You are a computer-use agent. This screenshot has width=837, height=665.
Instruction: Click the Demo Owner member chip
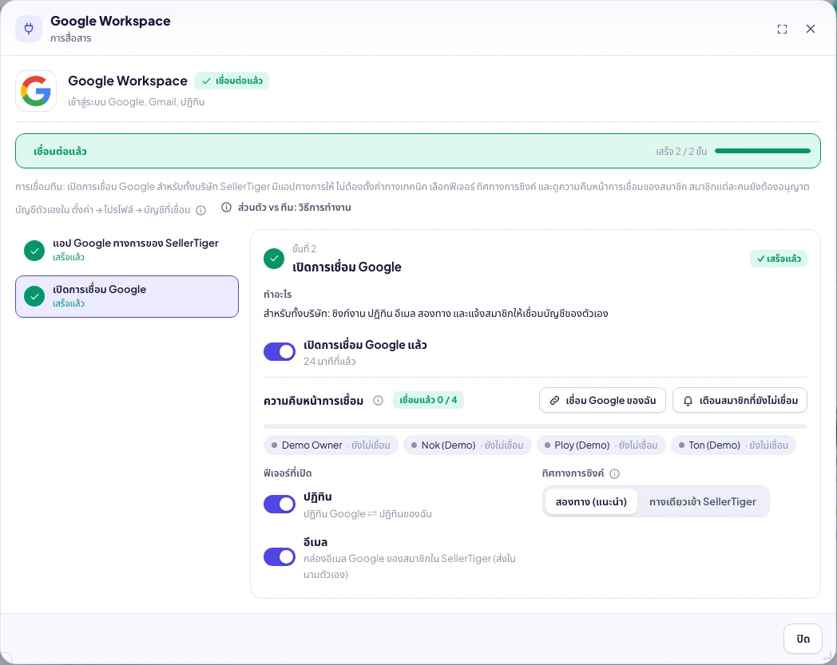[331, 445]
